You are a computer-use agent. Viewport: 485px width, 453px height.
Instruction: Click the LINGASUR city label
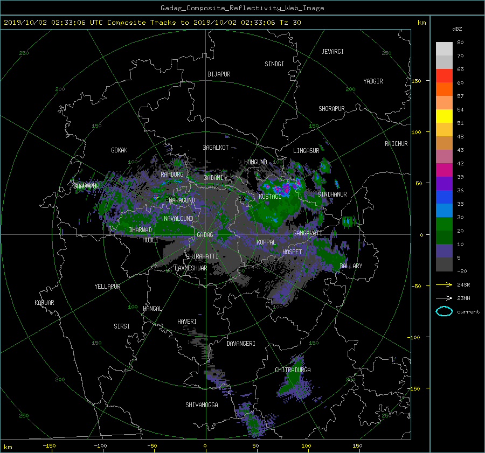pos(306,151)
